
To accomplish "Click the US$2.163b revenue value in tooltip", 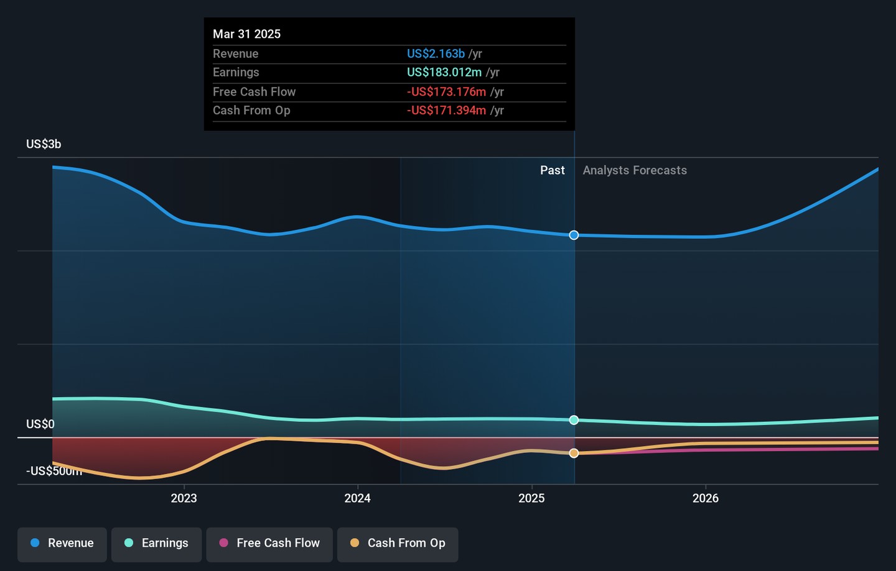I will click(x=436, y=54).
